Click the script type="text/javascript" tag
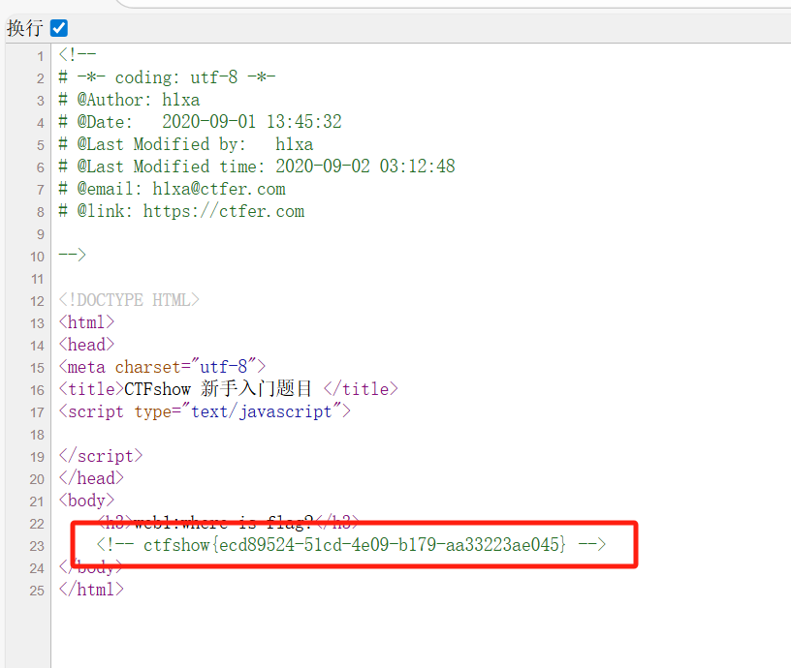This screenshot has width=791, height=668. [205, 411]
